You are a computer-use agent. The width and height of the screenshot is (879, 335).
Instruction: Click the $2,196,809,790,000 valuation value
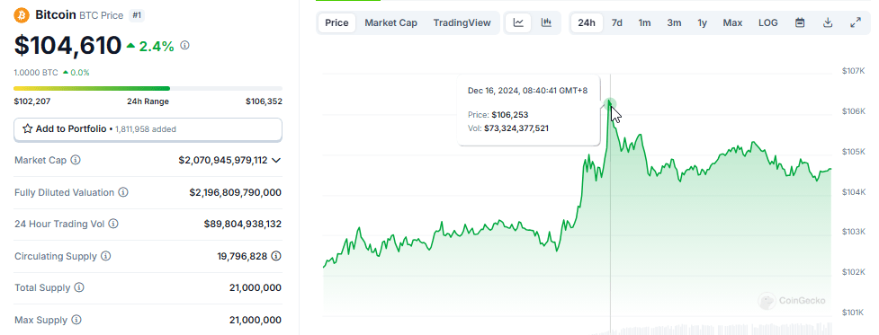coord(236,192)
